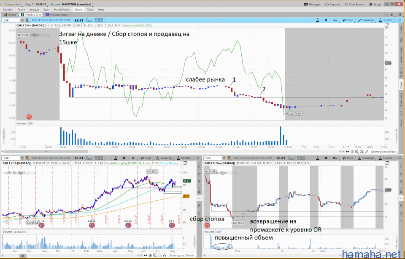Open the Style menu on 15m chart
405x259 pixels.
click(x=348, y=158)
